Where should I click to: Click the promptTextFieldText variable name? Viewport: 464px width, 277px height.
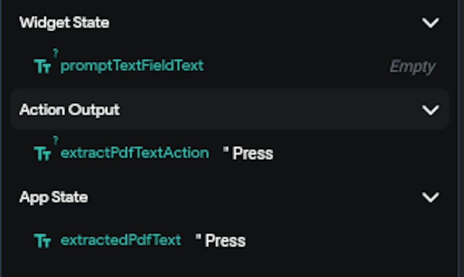coord(132,66)
